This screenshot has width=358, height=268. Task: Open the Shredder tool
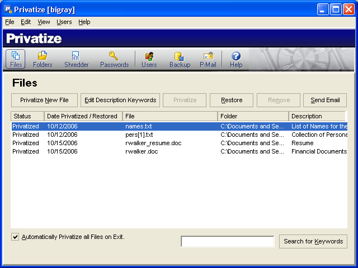[x=76, y=59]
